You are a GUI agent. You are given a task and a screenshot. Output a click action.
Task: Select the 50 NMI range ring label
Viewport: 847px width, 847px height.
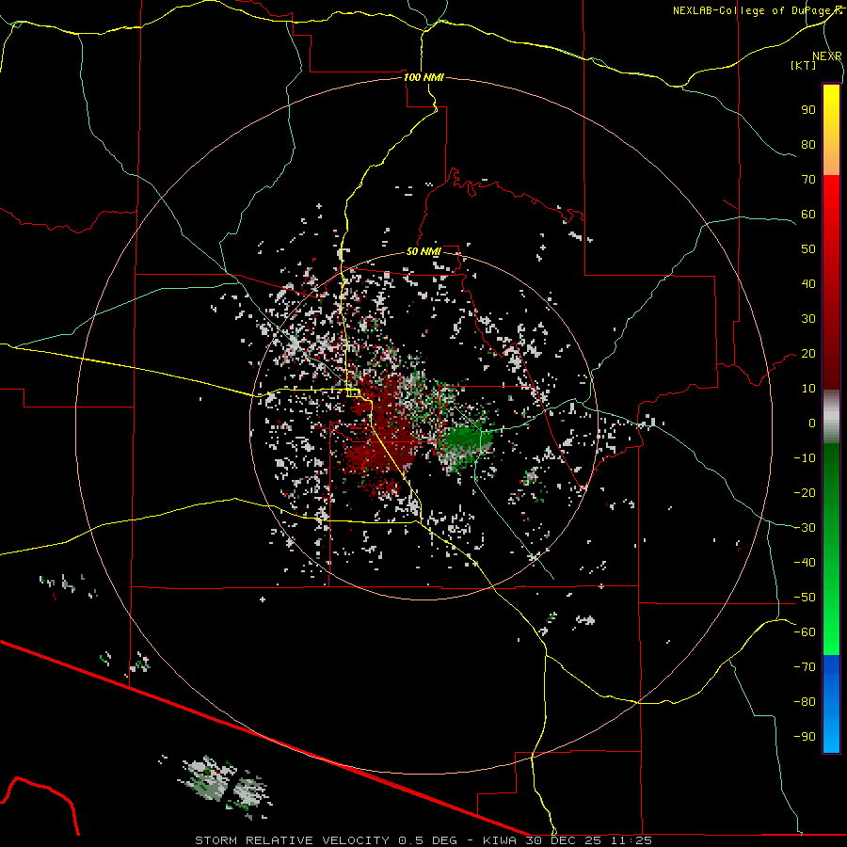423,251
